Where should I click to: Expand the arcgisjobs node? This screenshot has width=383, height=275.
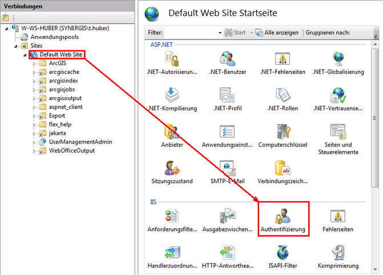[34, 90]
